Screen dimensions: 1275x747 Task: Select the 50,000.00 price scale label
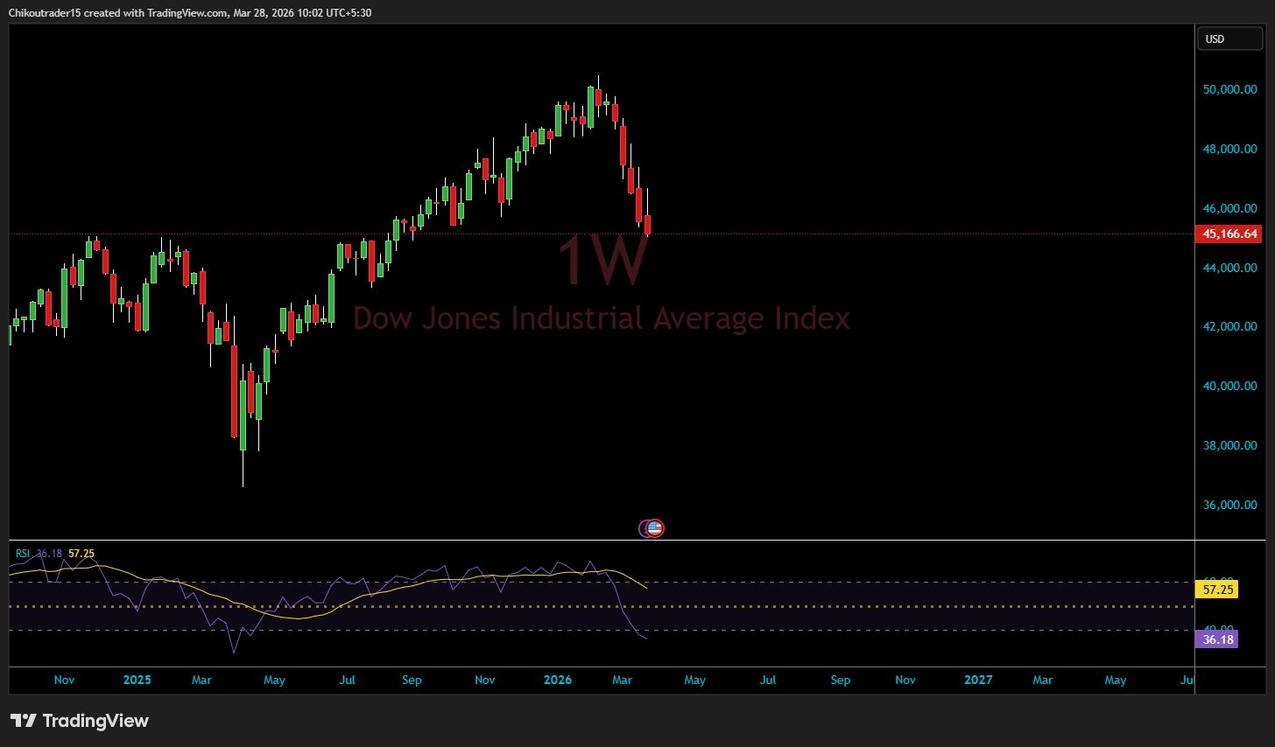coord(1230,89)
